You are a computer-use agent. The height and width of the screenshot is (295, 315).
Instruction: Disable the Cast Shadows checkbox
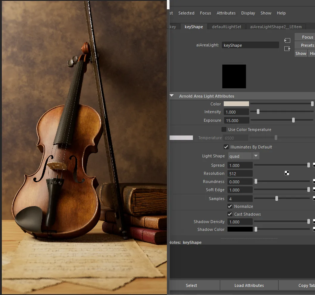pyautogui.click(x=230, y=214)
